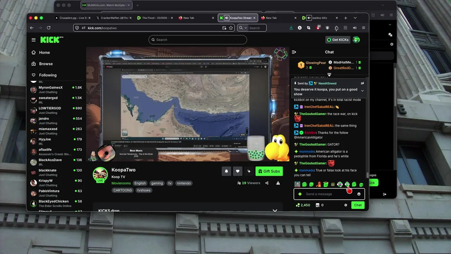Image resolution: width=451 pixels, height=254 pixels.
Task: Reload the Kick page
Action: point(49,28)
